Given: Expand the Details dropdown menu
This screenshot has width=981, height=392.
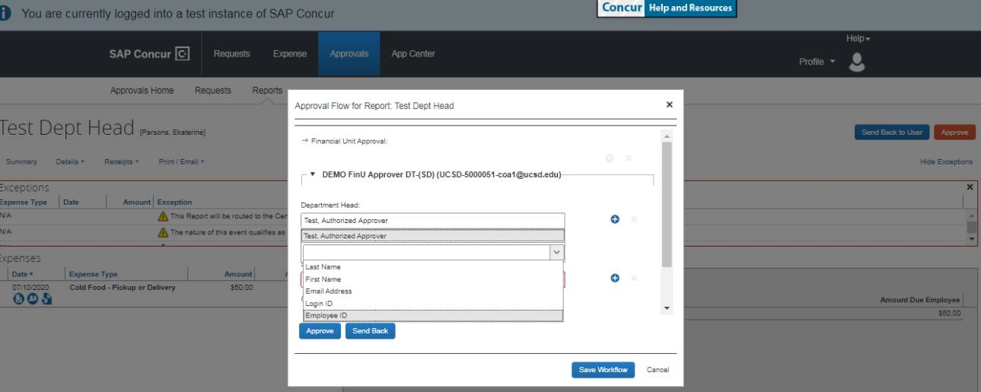Looking at the screenshot, I should (x=70, y=161).
